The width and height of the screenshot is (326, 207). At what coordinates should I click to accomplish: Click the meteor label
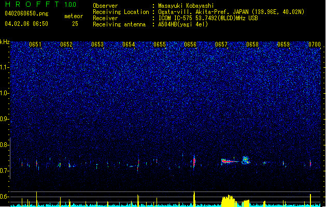coord(74,16)
